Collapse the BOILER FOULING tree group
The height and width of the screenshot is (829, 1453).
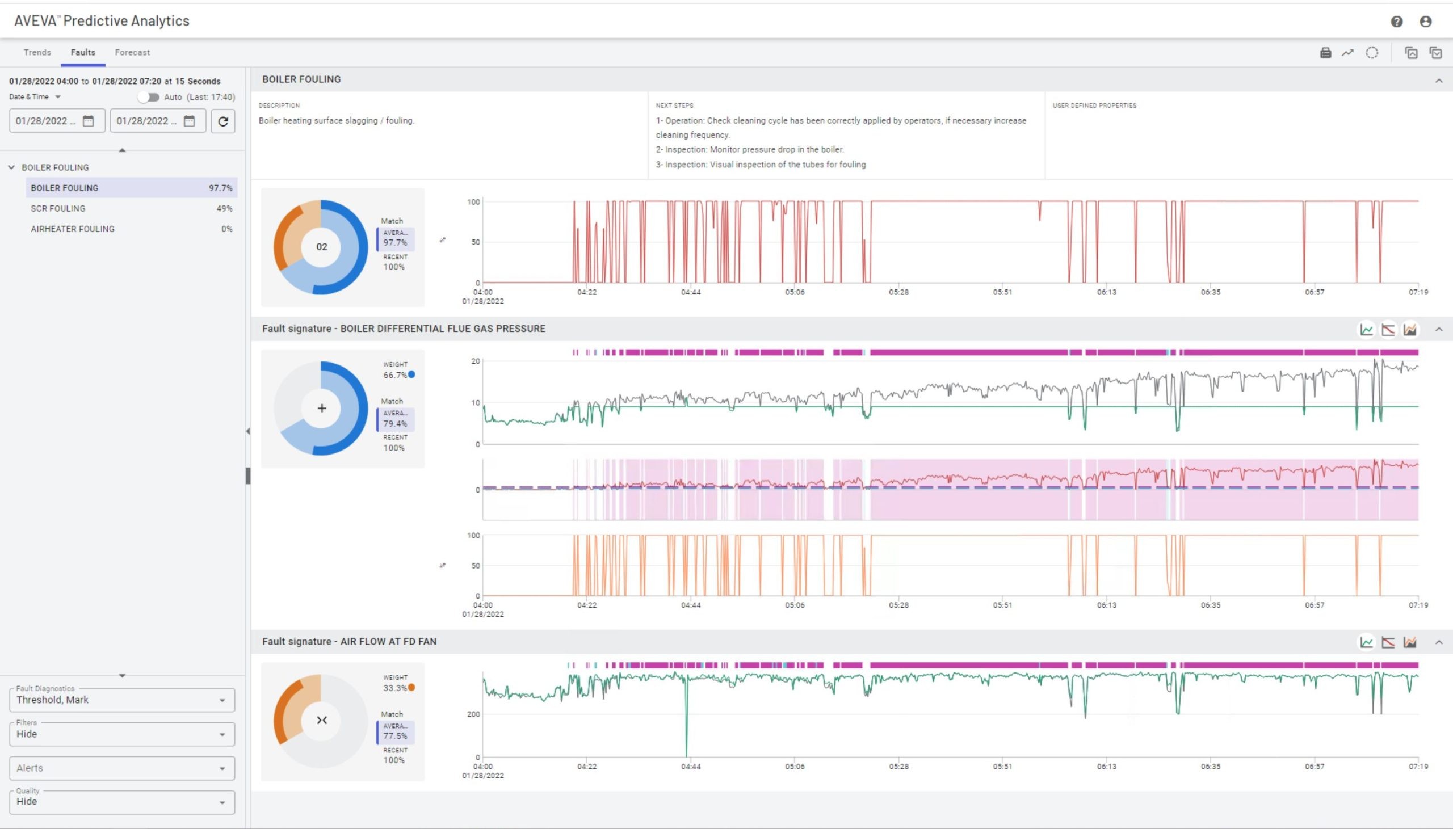pyautogui.click(x=11, y=167)
